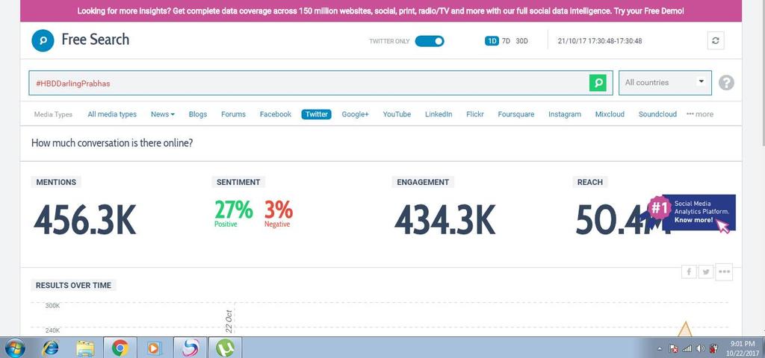765x358 pixels.
Task: Select Facebook media type
Action: (275, 114)
